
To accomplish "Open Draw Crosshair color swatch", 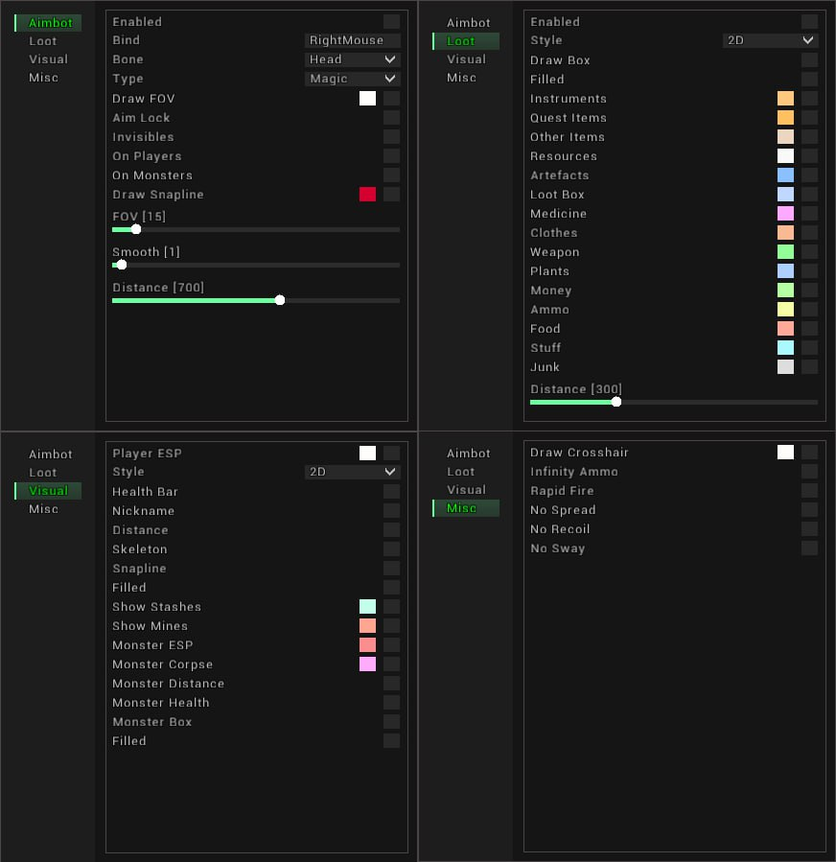I will point(785,452).
